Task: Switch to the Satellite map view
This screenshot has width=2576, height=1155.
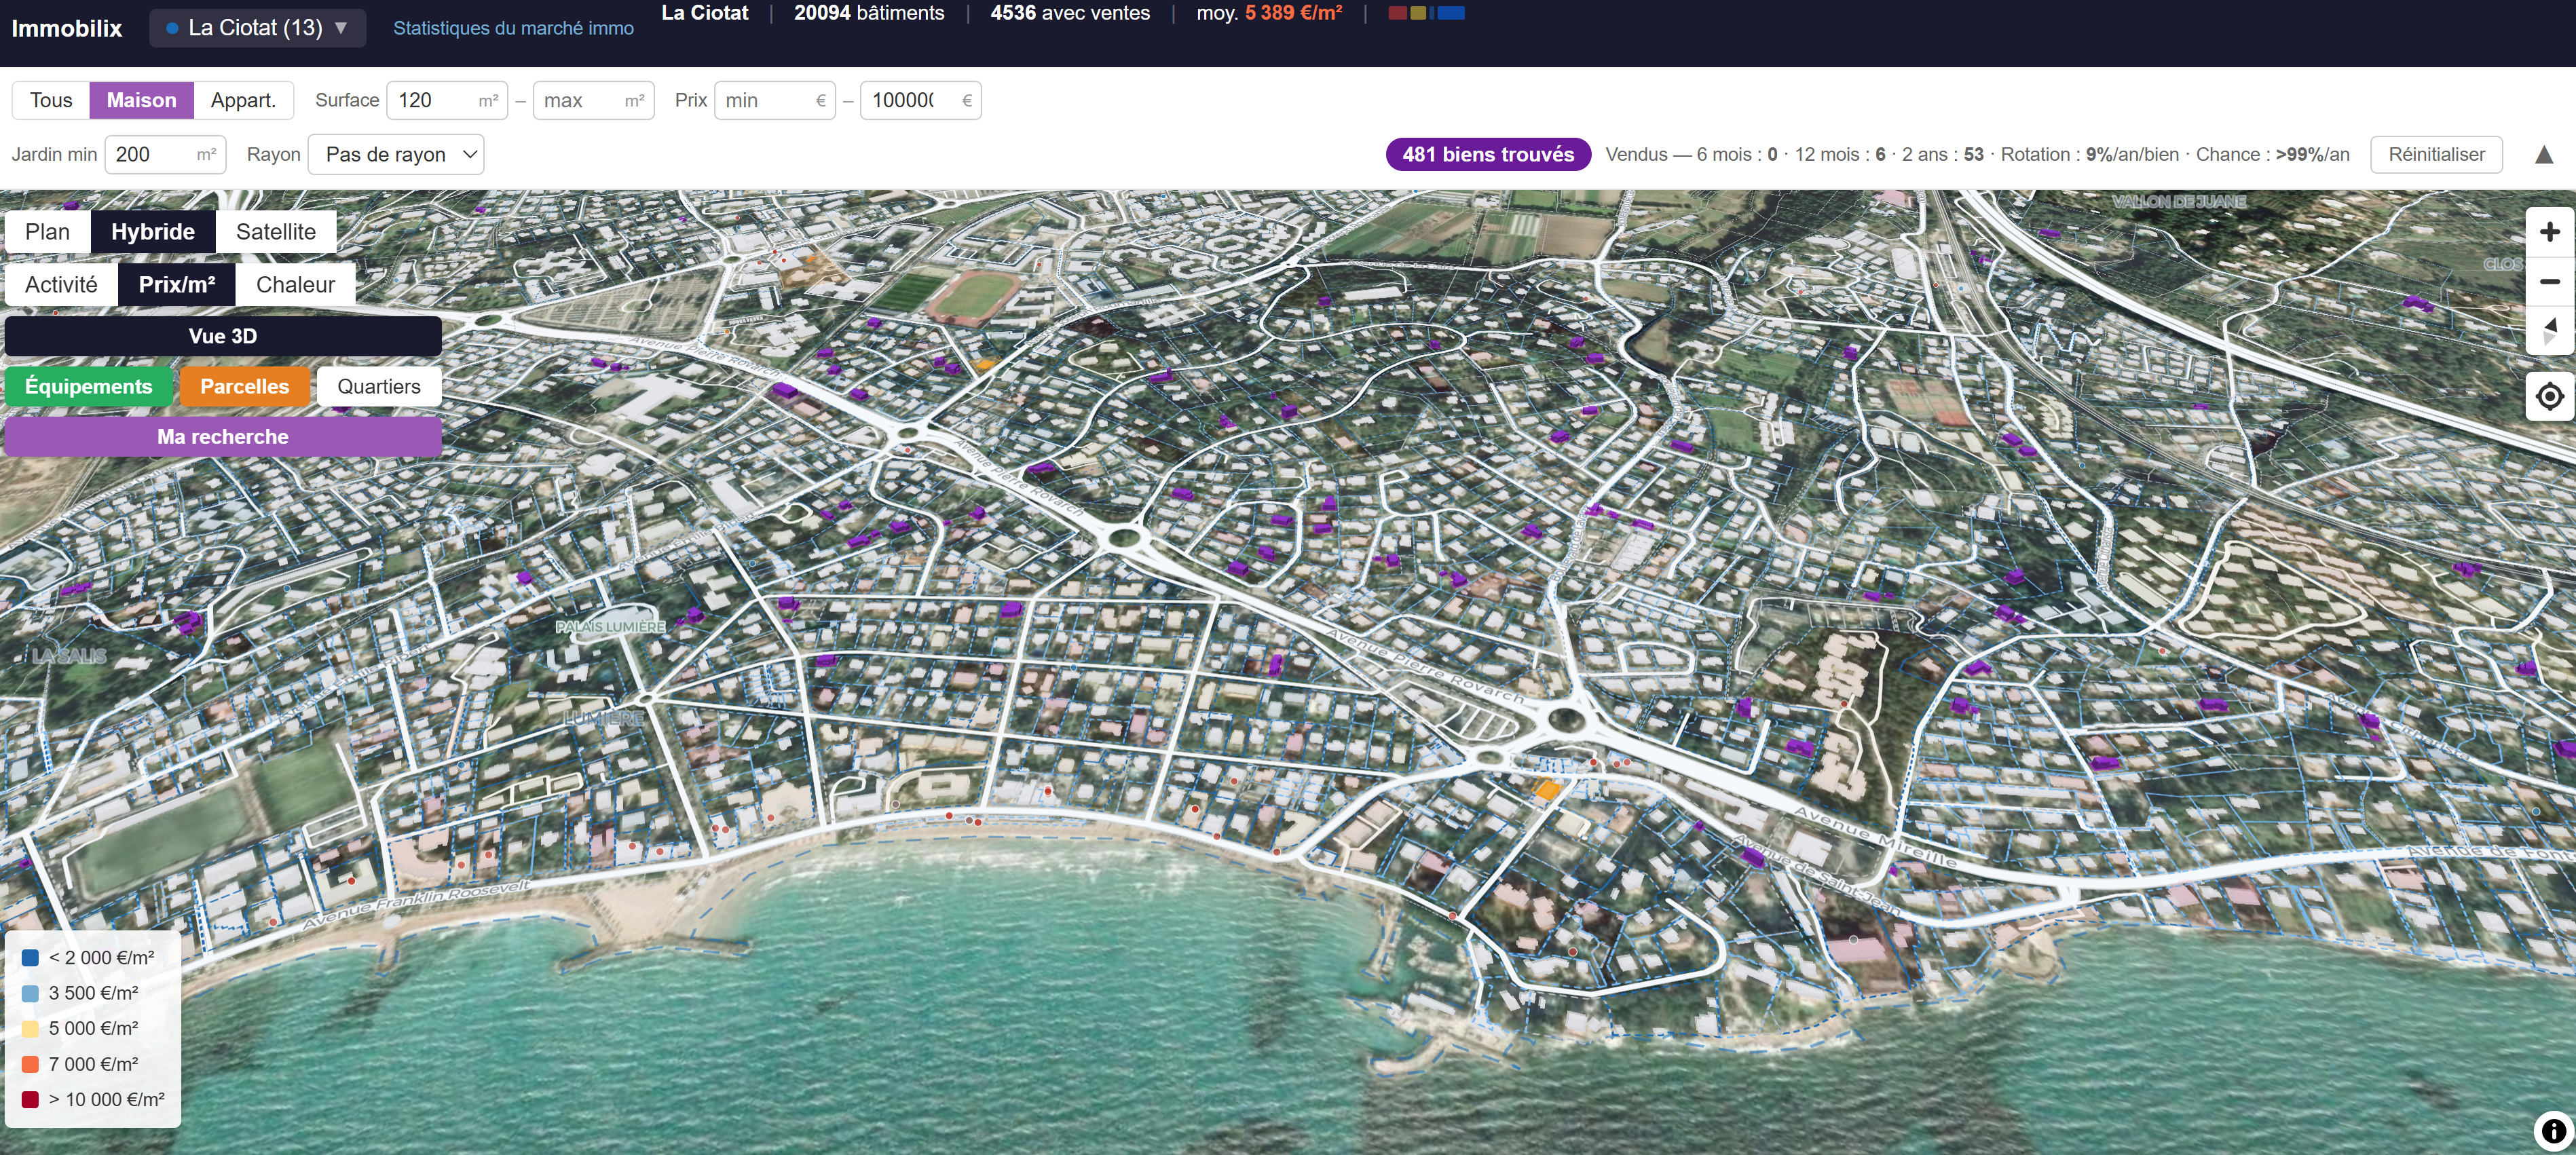Action: click(x=276, y=231)
